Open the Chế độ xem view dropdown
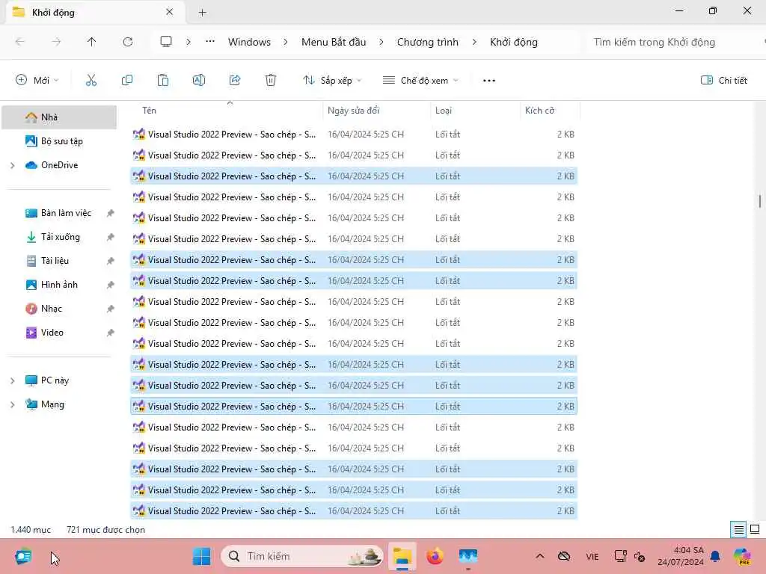The image size is (766, 574). (x=421, y=80)
